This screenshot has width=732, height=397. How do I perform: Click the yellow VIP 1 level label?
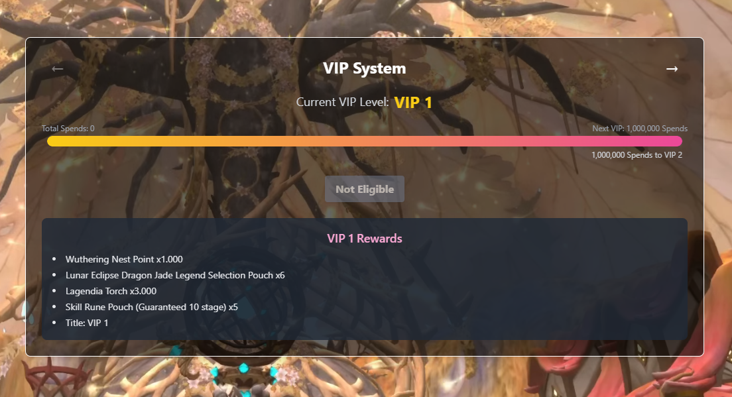tap(413, 103)
